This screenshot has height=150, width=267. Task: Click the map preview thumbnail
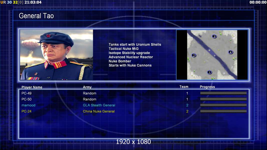click(x=212, y=55)
